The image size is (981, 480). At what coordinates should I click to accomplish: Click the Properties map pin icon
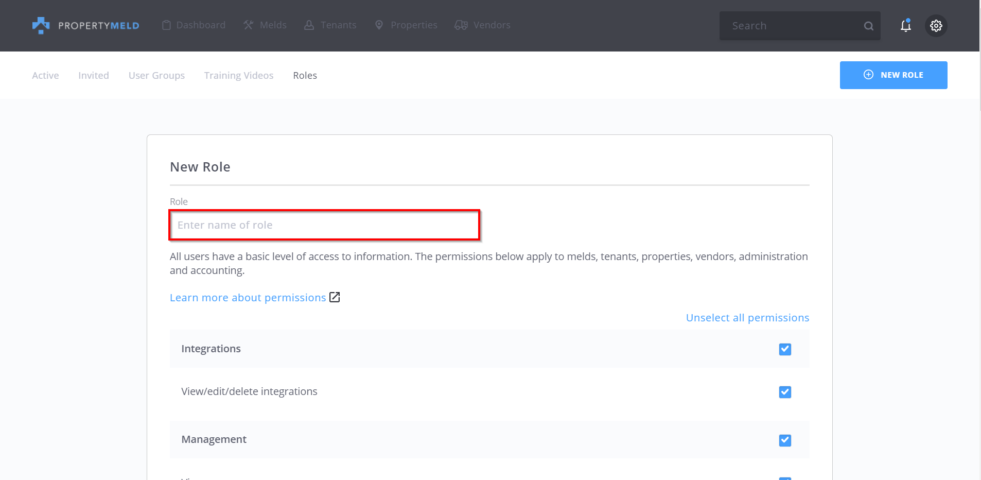pos(379,25)
